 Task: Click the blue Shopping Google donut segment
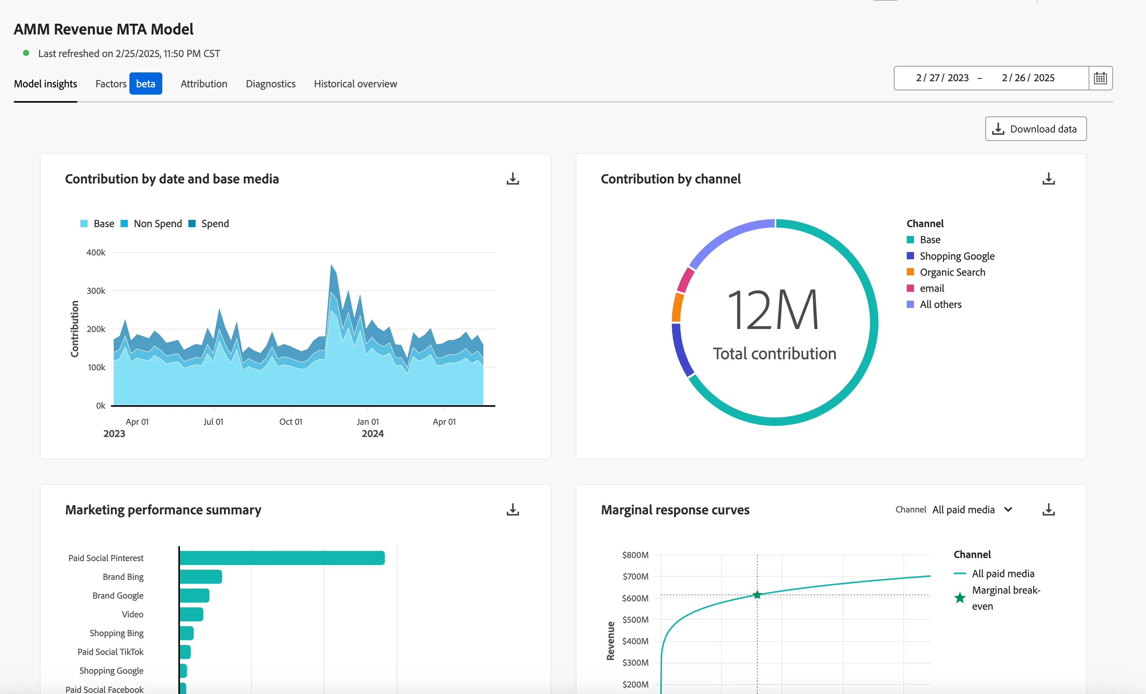[679, 350]
